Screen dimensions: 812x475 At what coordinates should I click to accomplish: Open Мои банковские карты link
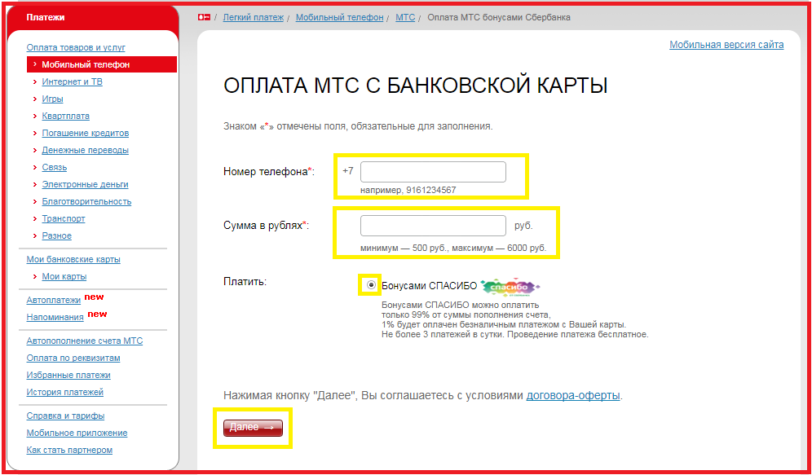point(73,259)
